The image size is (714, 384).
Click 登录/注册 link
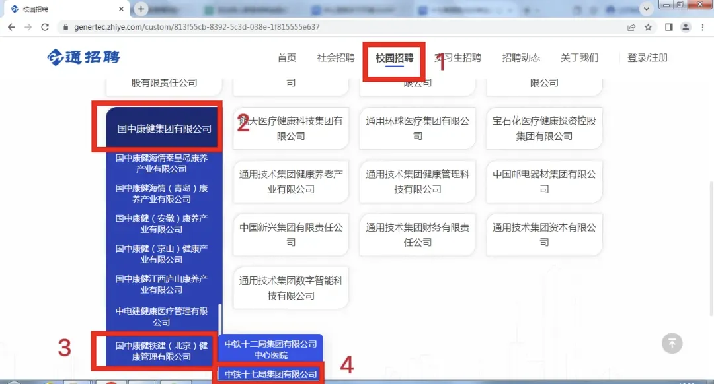tap(647, 57)
